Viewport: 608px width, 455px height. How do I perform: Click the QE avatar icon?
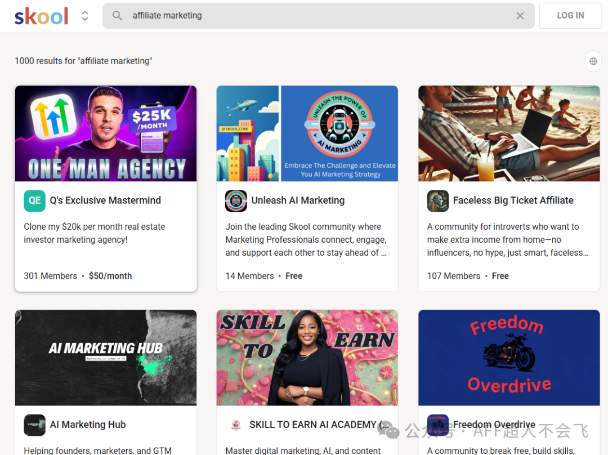click(34, 200)
